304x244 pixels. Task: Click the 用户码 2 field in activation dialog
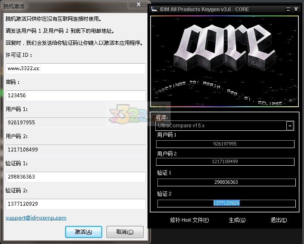point(75,150)
